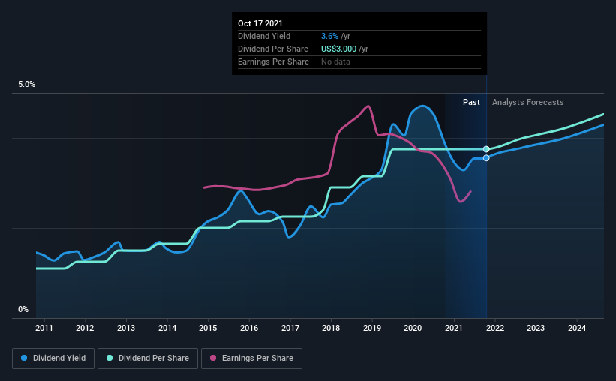616x381 pixels.
Task: Click the blue Dividend Yield legend dot
Action: [x=24, y=358]
